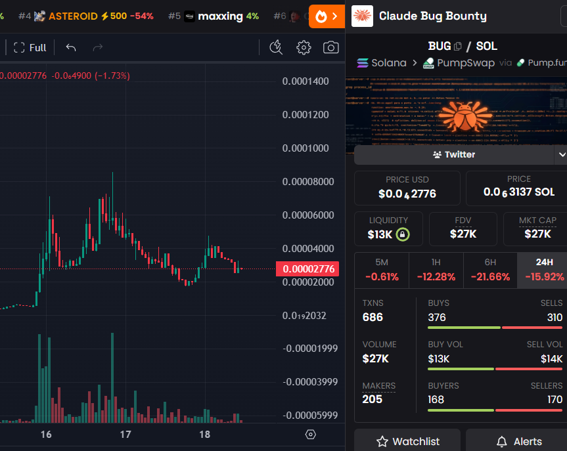
Task: Take a chart snapshot with the camera icon
Action: pos(330,47)
